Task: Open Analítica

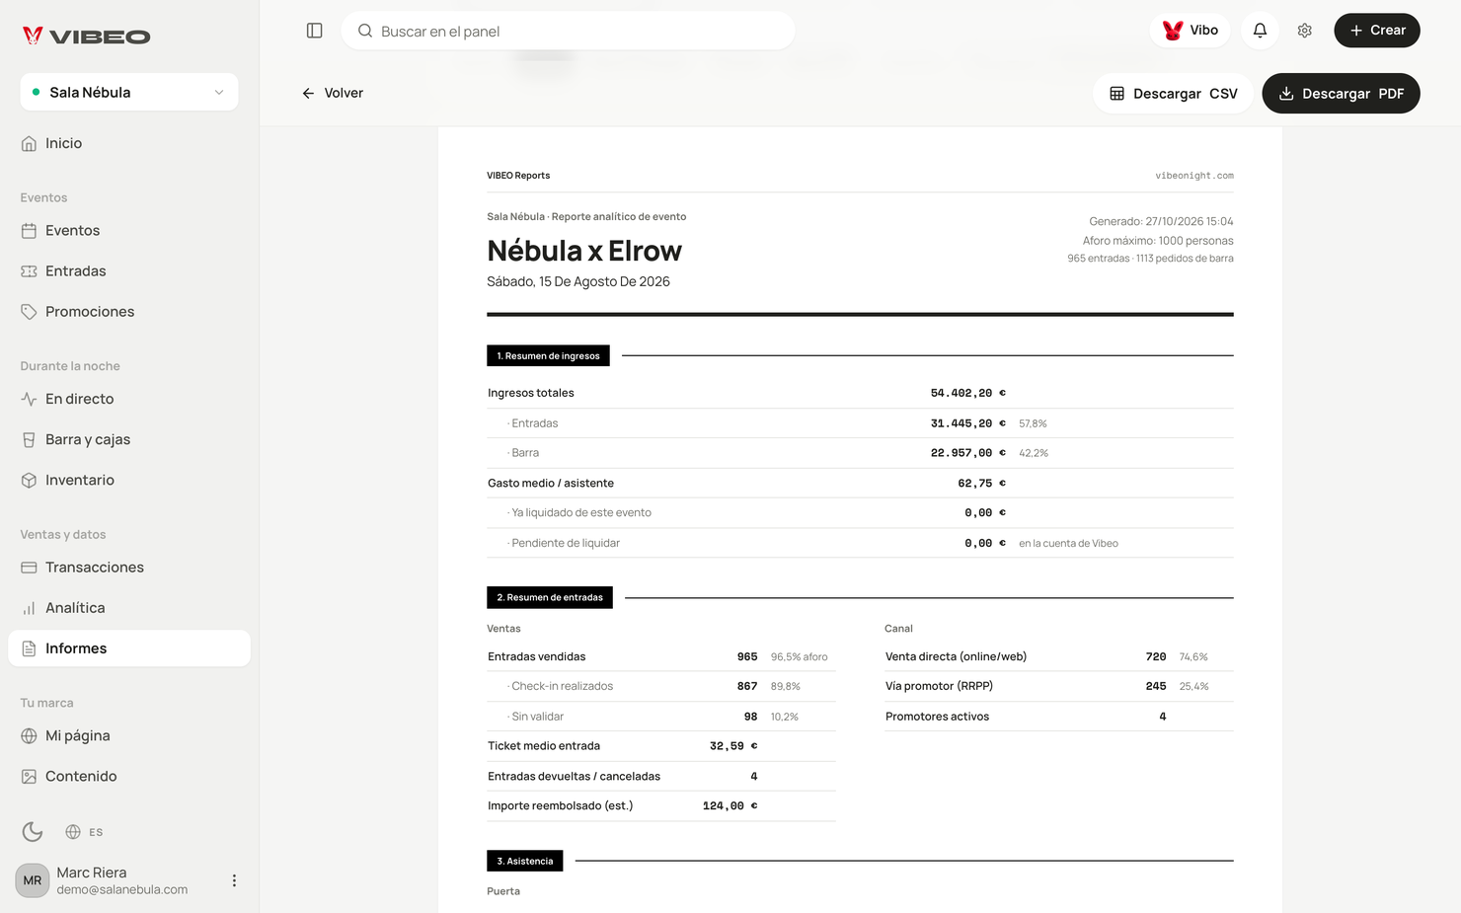Action: coord(129,607)
